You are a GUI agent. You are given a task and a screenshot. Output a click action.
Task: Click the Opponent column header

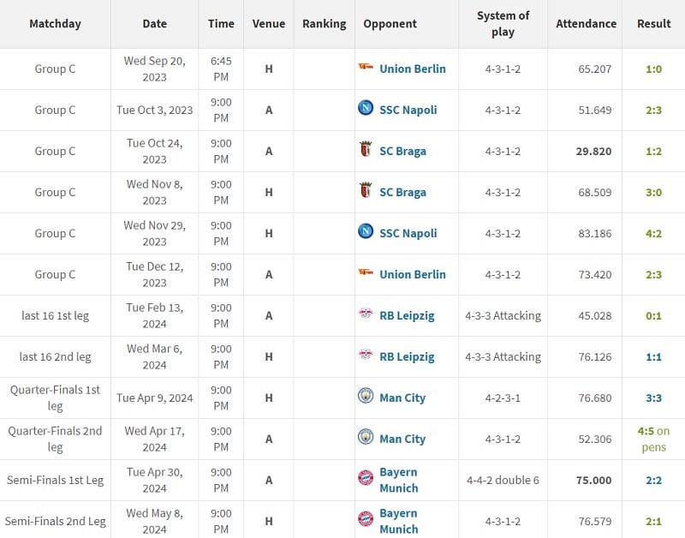(390, 24)
